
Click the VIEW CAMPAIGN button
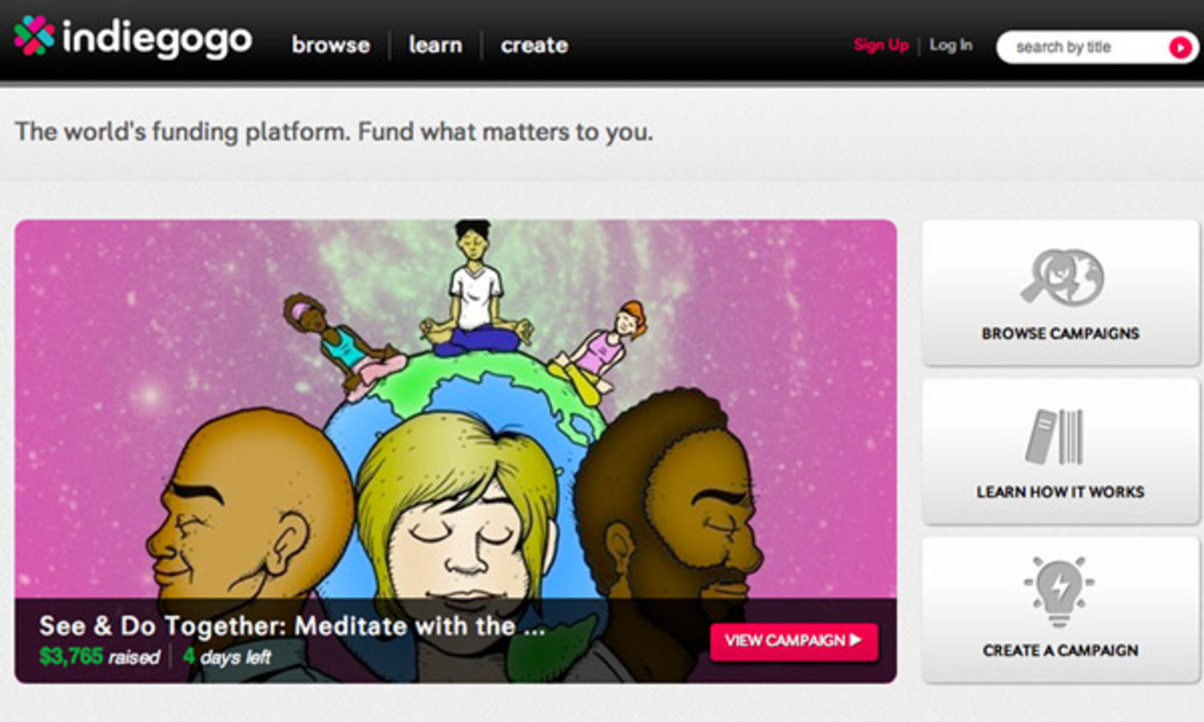pyautogui.click(x=794, y=641)
